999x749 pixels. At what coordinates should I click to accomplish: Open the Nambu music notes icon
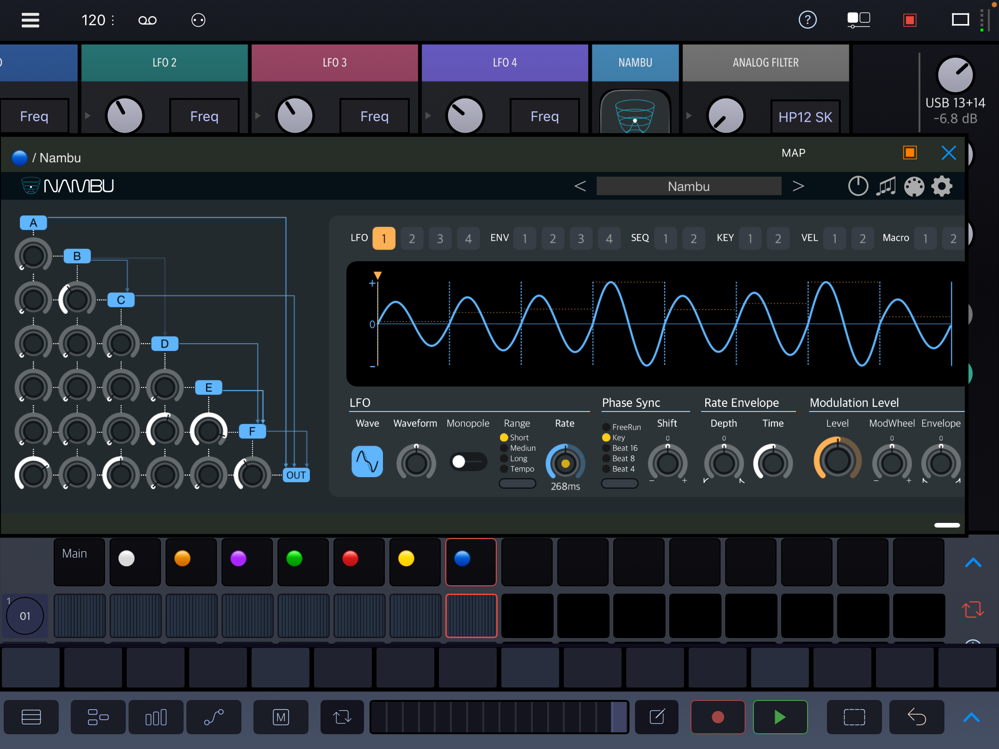coord(886,186)
